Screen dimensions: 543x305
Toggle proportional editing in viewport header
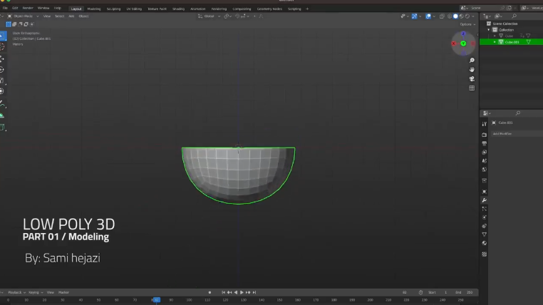(x=254, y=16)
